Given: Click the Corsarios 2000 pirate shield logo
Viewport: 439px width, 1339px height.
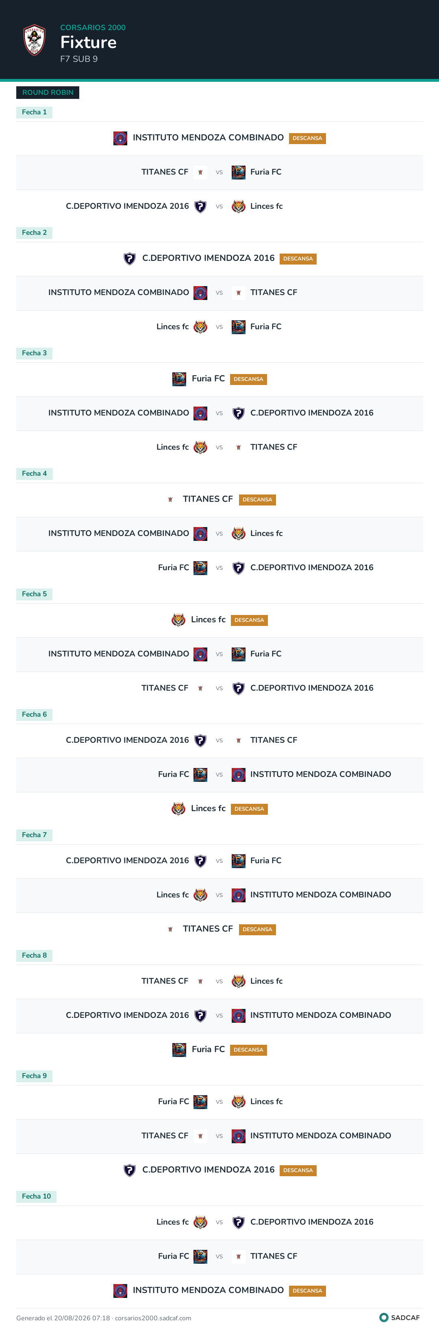Looking at the screenshot, I should pos(34,40).
